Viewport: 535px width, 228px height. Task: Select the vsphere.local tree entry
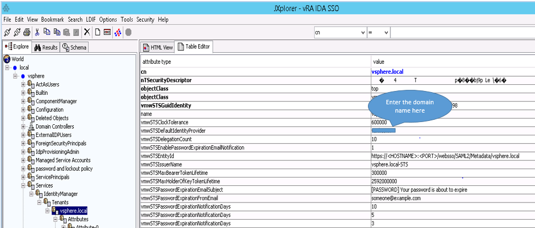point(73,211)
